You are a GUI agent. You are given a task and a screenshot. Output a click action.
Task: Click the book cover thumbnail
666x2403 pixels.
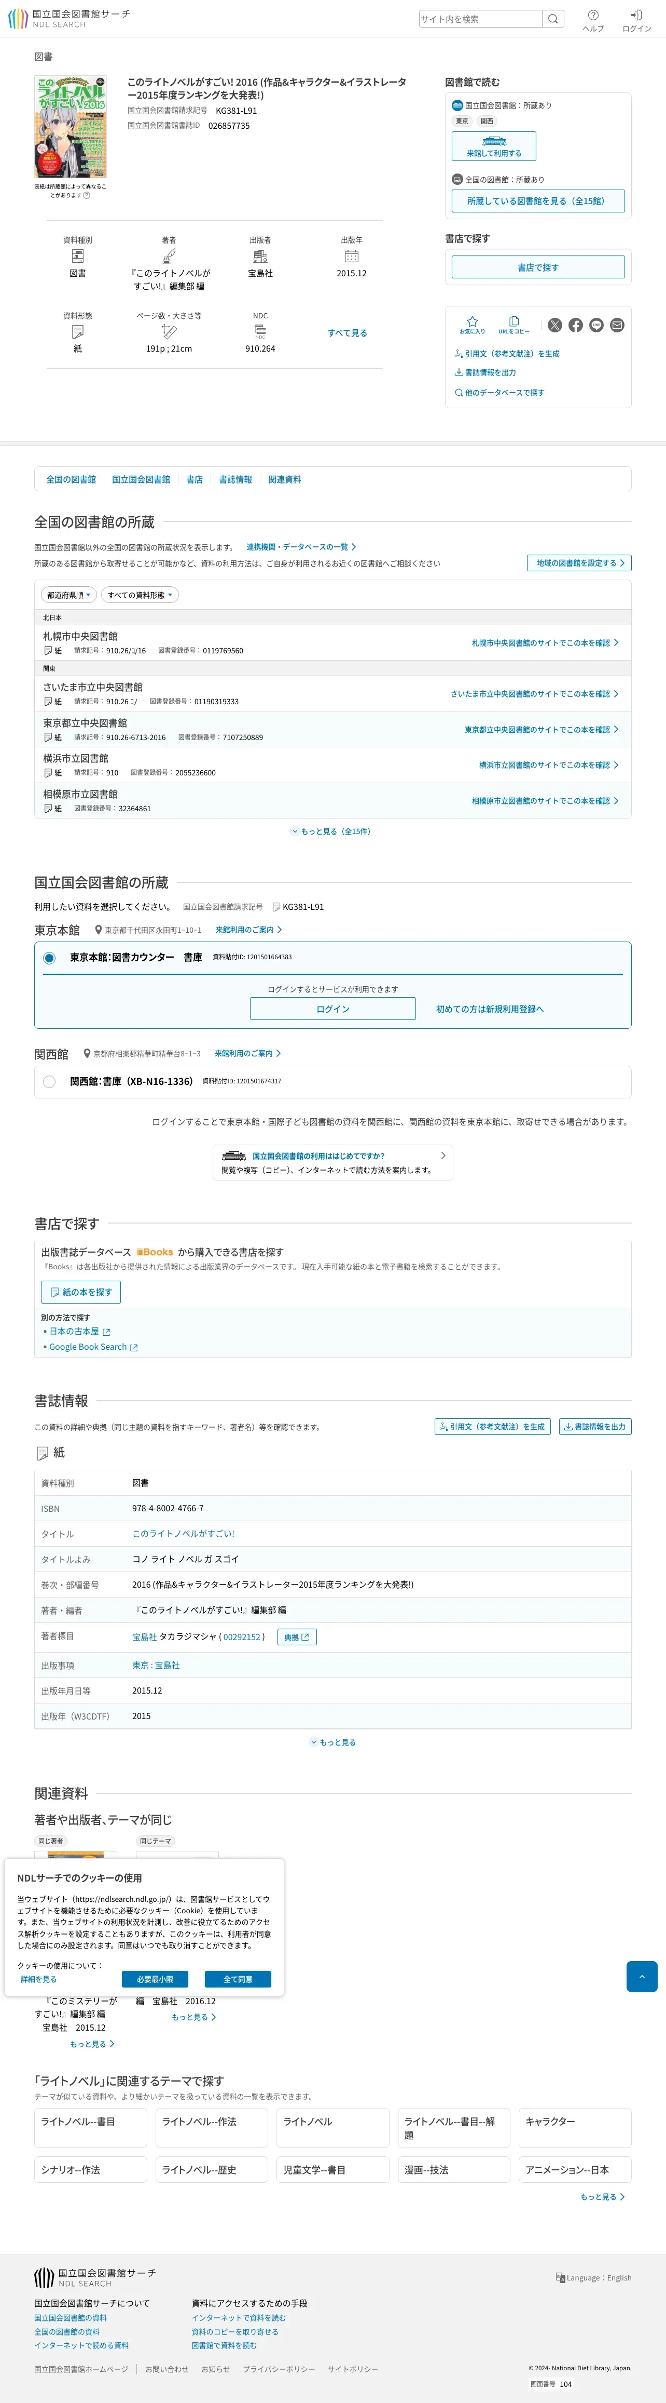point(71,127)
